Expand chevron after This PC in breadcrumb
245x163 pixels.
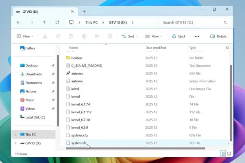click(x=103, y=22)
